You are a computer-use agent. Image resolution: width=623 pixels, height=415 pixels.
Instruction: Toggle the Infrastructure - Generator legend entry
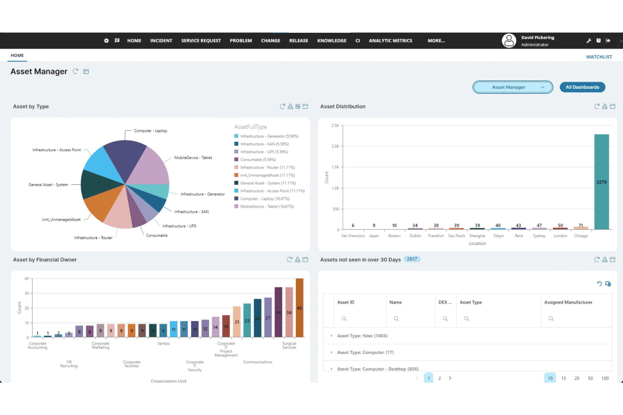[x=266, y=136]
